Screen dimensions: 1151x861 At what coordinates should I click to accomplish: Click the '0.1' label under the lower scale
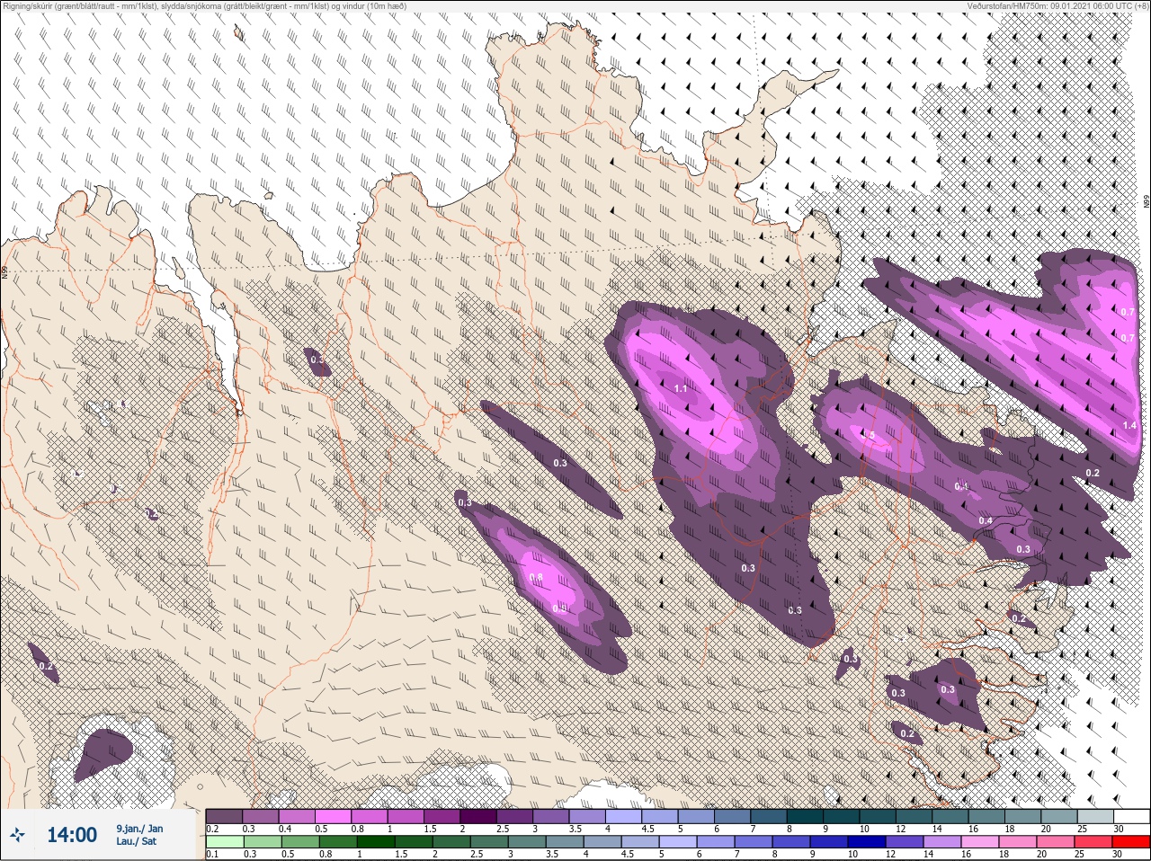pos(213,854)
